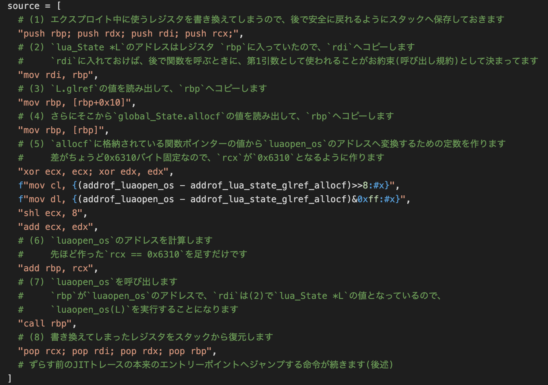The width and height of the screenshot is (548, 385).
Task: Click the 'mov rbp, [rbp+0x10]' instruction line
Action: pos(76,102)
